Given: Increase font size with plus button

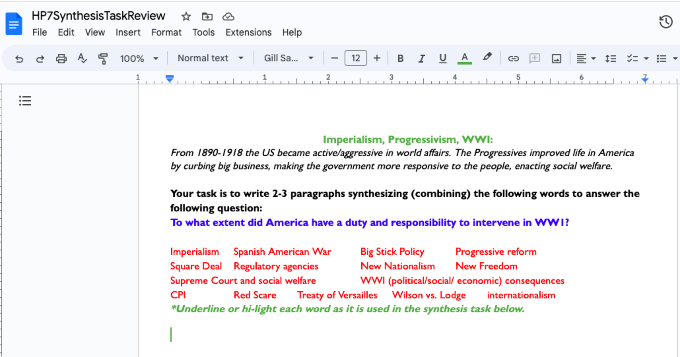Looking at the screenshot, I should click(x=377, y=58).
